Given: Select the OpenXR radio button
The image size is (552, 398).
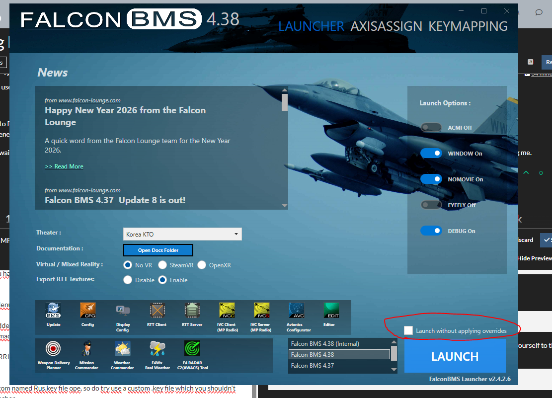Looking at the screenshot, I should coord(202,265).
